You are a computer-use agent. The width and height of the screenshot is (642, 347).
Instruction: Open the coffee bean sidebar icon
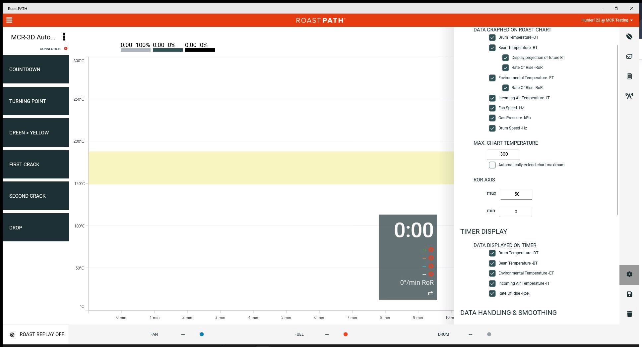pos(629,36)
